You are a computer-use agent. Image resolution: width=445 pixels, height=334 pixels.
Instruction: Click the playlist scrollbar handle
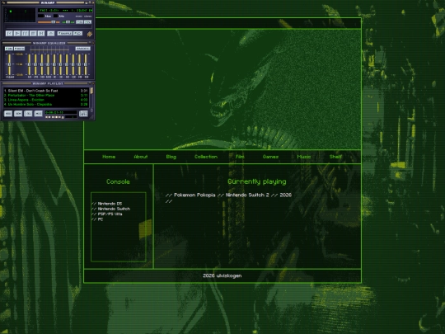(x=91, y=91)
